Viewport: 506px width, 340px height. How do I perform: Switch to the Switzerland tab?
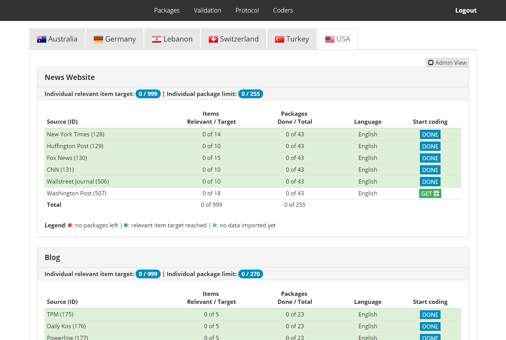(x=234, y=39)
